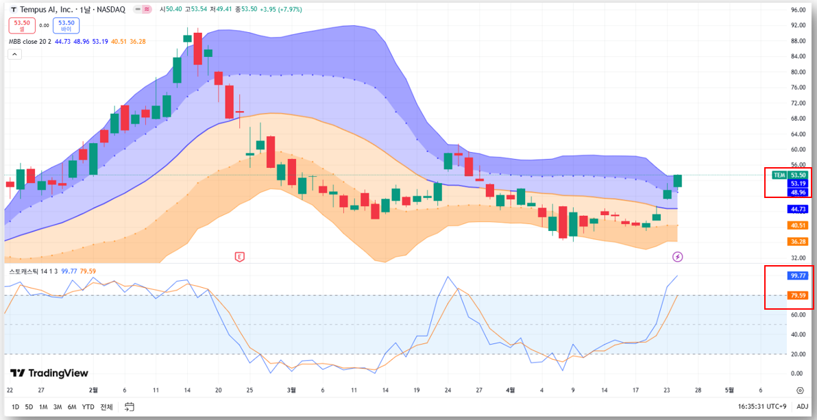Click the orange 79.59 stochastic value label

click(x=798, y=295)
